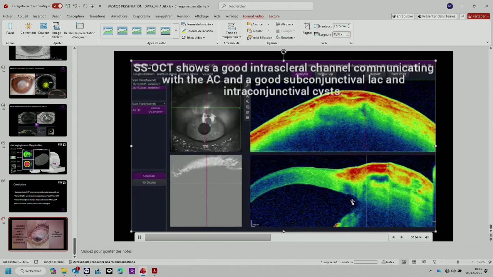The height and width of the screenshot is (277, 493).
Task: Open the Volet Sélection pane
Action: [260, 38]
